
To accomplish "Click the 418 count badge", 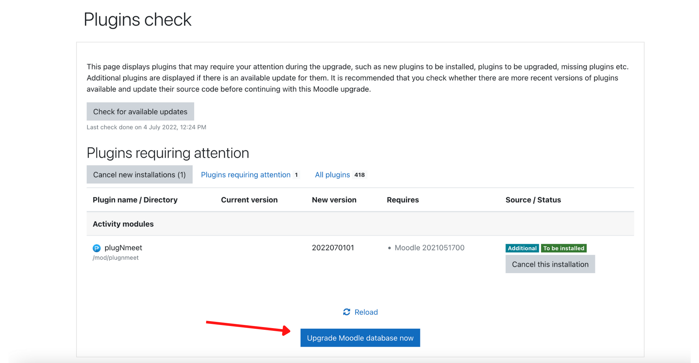I will (359, 175).
